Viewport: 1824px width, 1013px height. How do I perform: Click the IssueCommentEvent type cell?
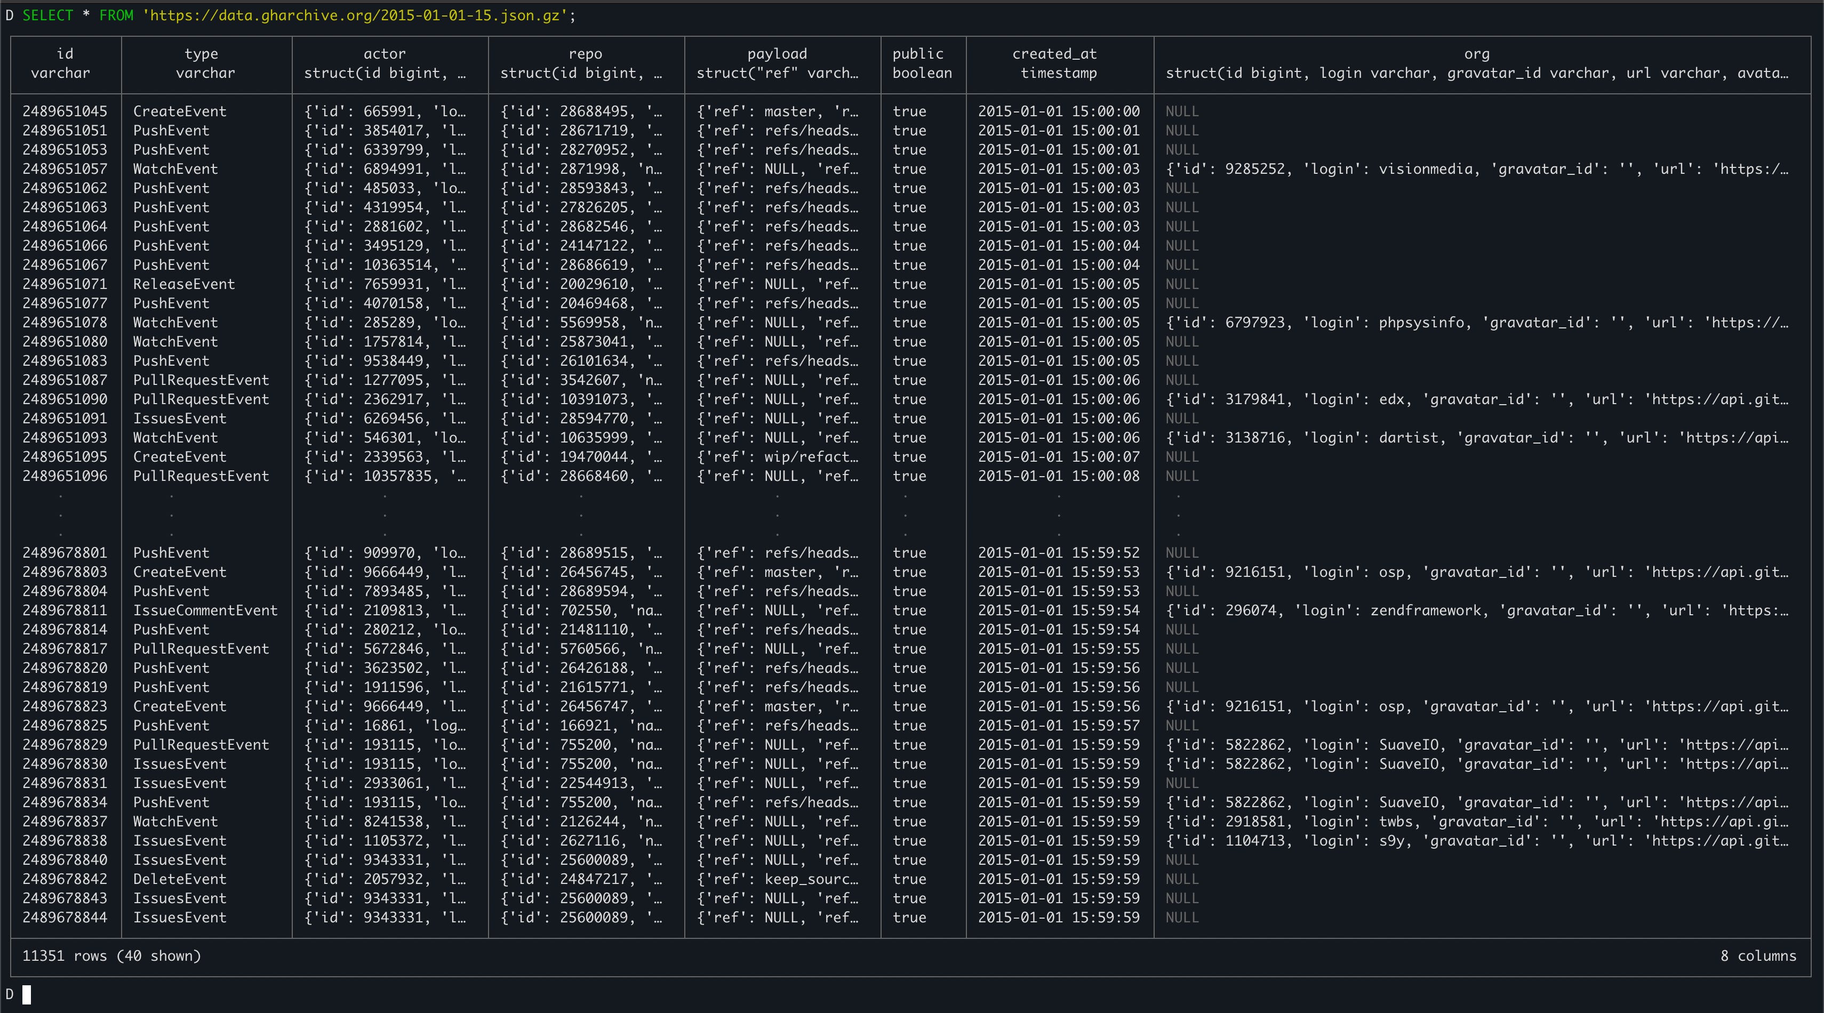[x=205, y=610]
